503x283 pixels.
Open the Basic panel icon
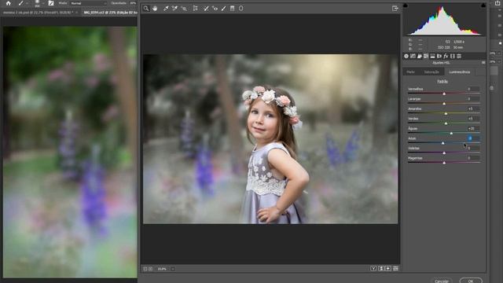406,56
